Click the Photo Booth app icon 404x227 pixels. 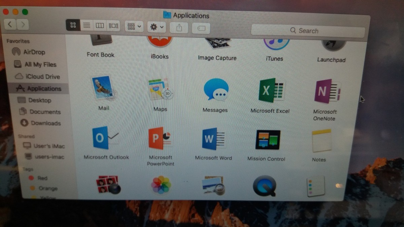coord(108,184)
